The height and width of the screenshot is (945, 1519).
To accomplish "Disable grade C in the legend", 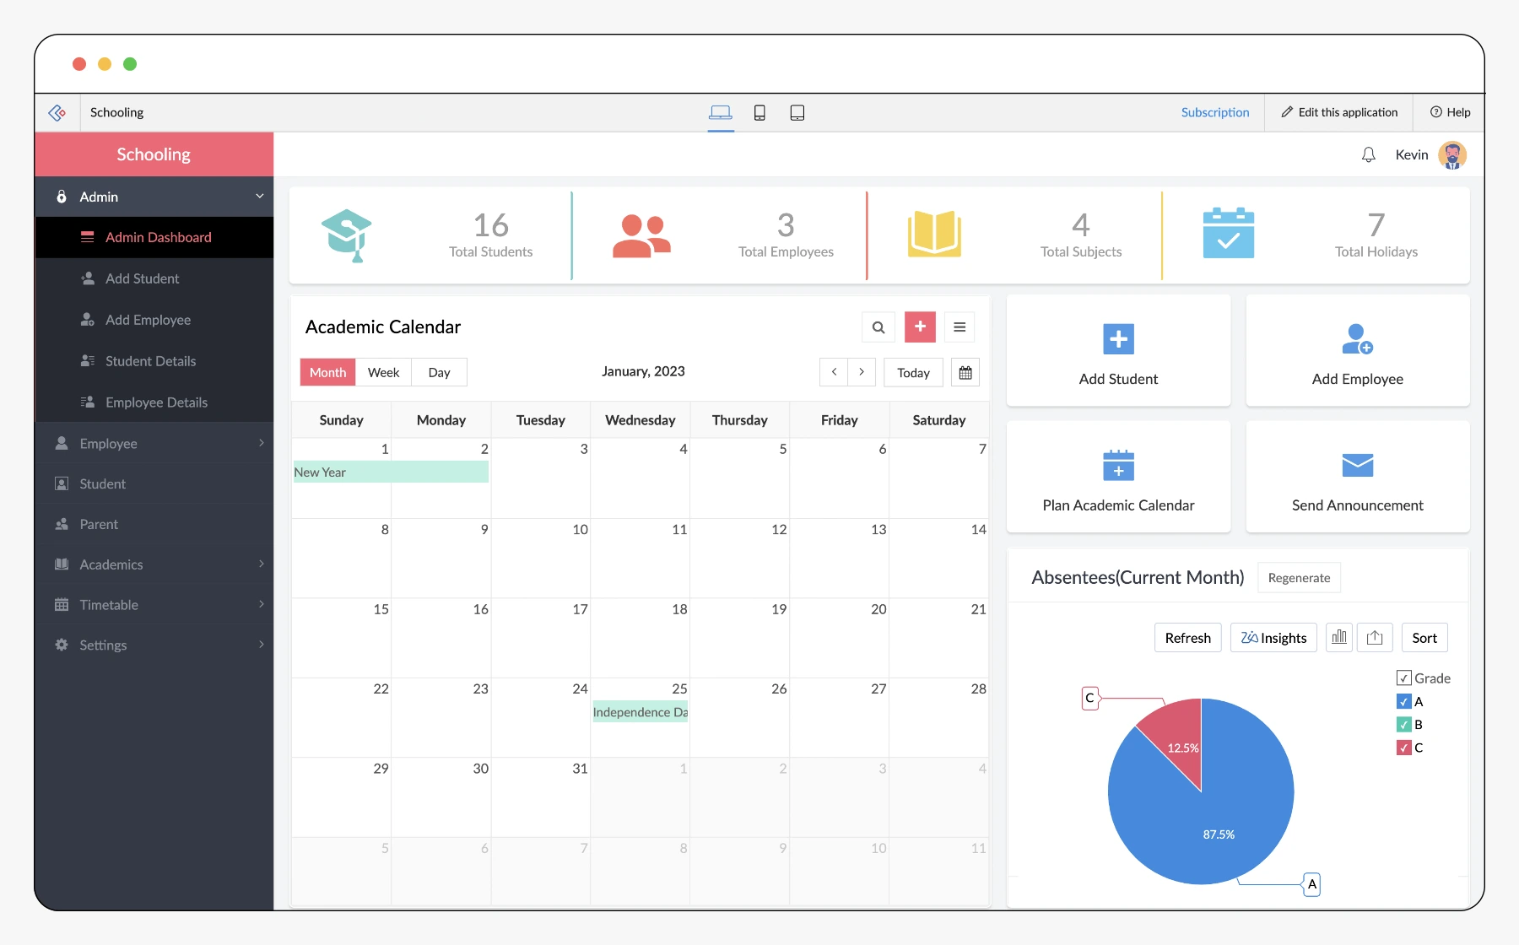I will coord(1403,748).
